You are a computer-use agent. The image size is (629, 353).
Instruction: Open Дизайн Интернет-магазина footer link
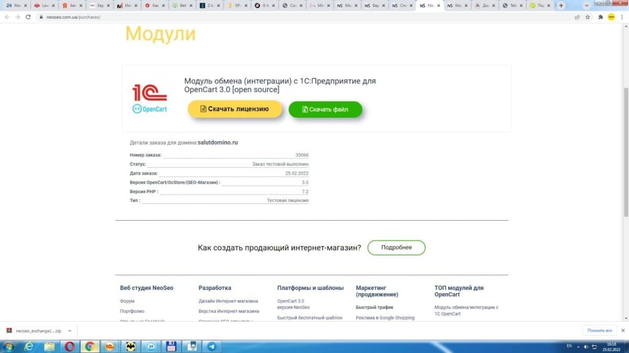click(228, 301)
